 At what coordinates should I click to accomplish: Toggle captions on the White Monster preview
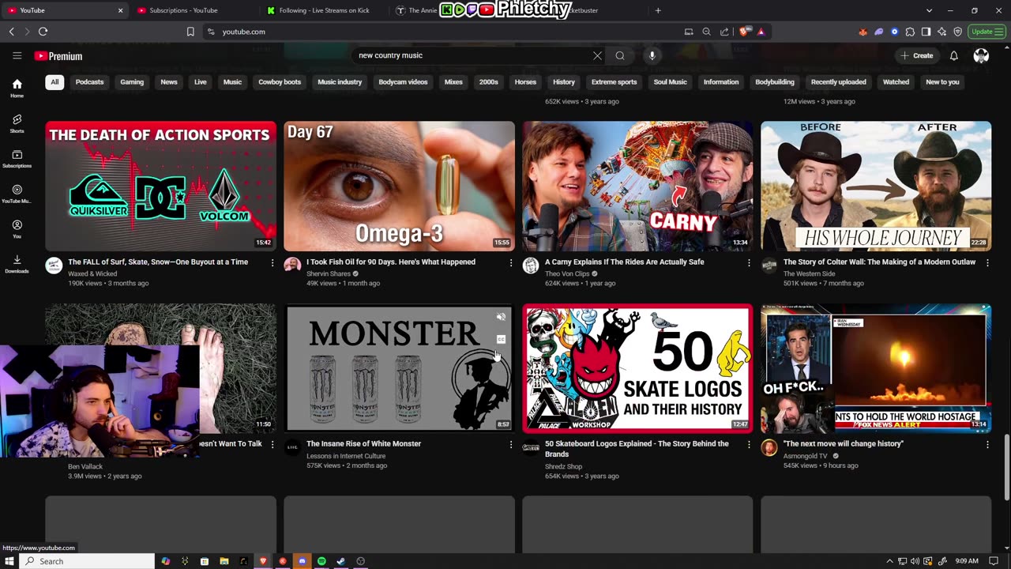point(501,340)
